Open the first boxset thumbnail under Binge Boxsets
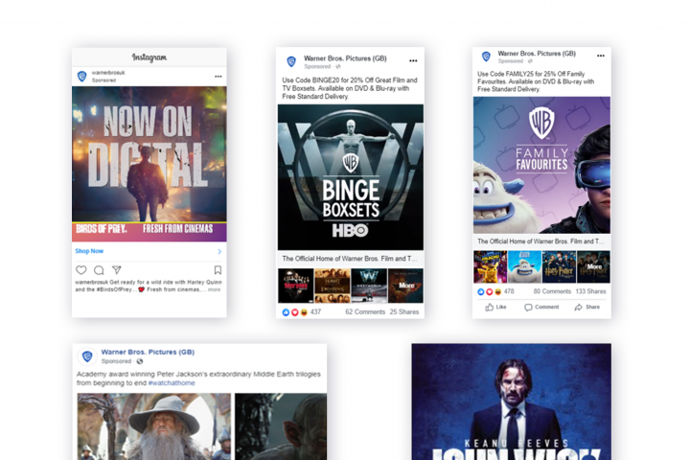Screen dimensions: 690x460 coord(296,287)
